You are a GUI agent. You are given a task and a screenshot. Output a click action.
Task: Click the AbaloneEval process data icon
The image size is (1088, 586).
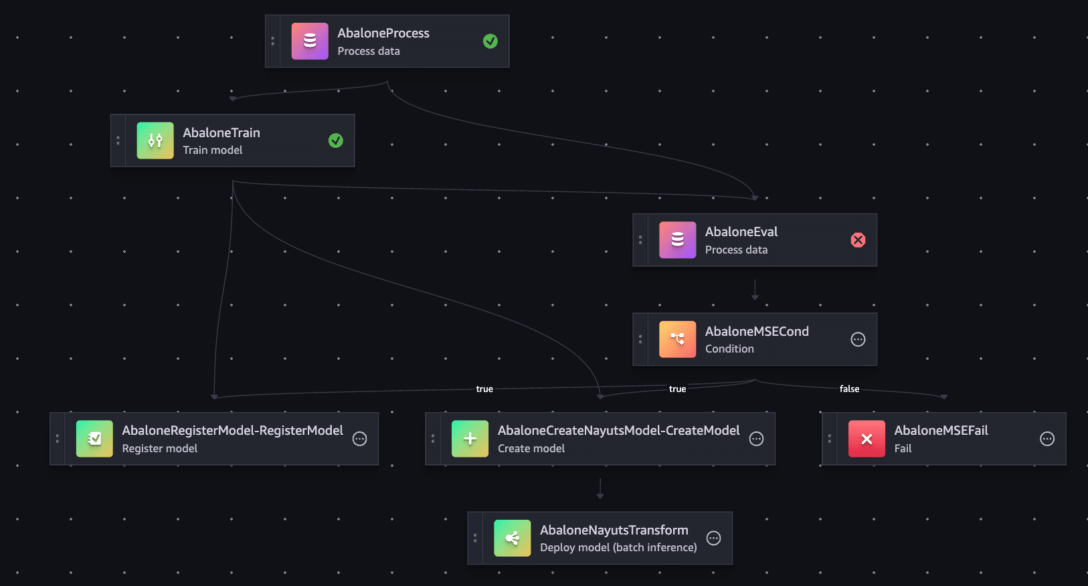[x=677, y=240]
